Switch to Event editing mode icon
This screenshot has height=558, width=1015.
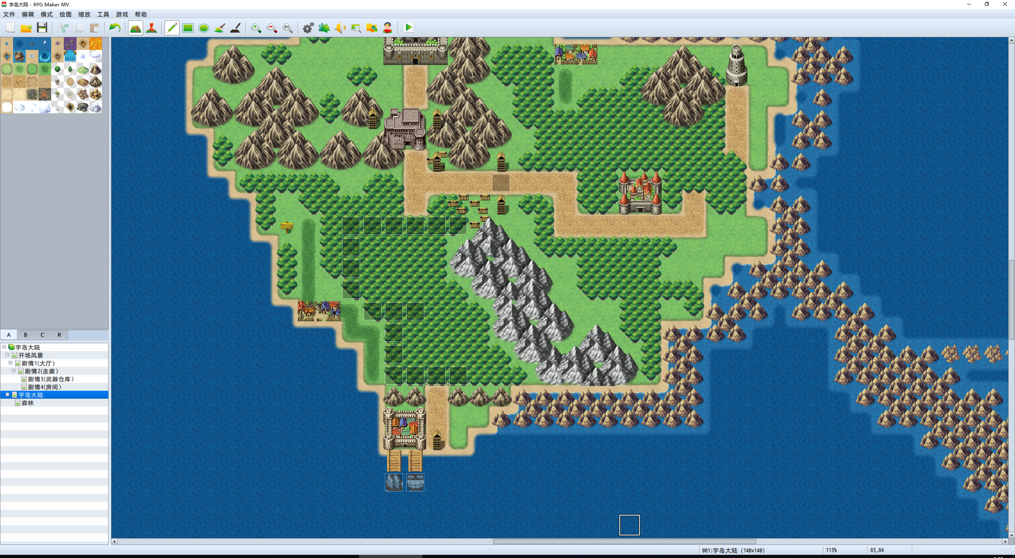(151, 28)
